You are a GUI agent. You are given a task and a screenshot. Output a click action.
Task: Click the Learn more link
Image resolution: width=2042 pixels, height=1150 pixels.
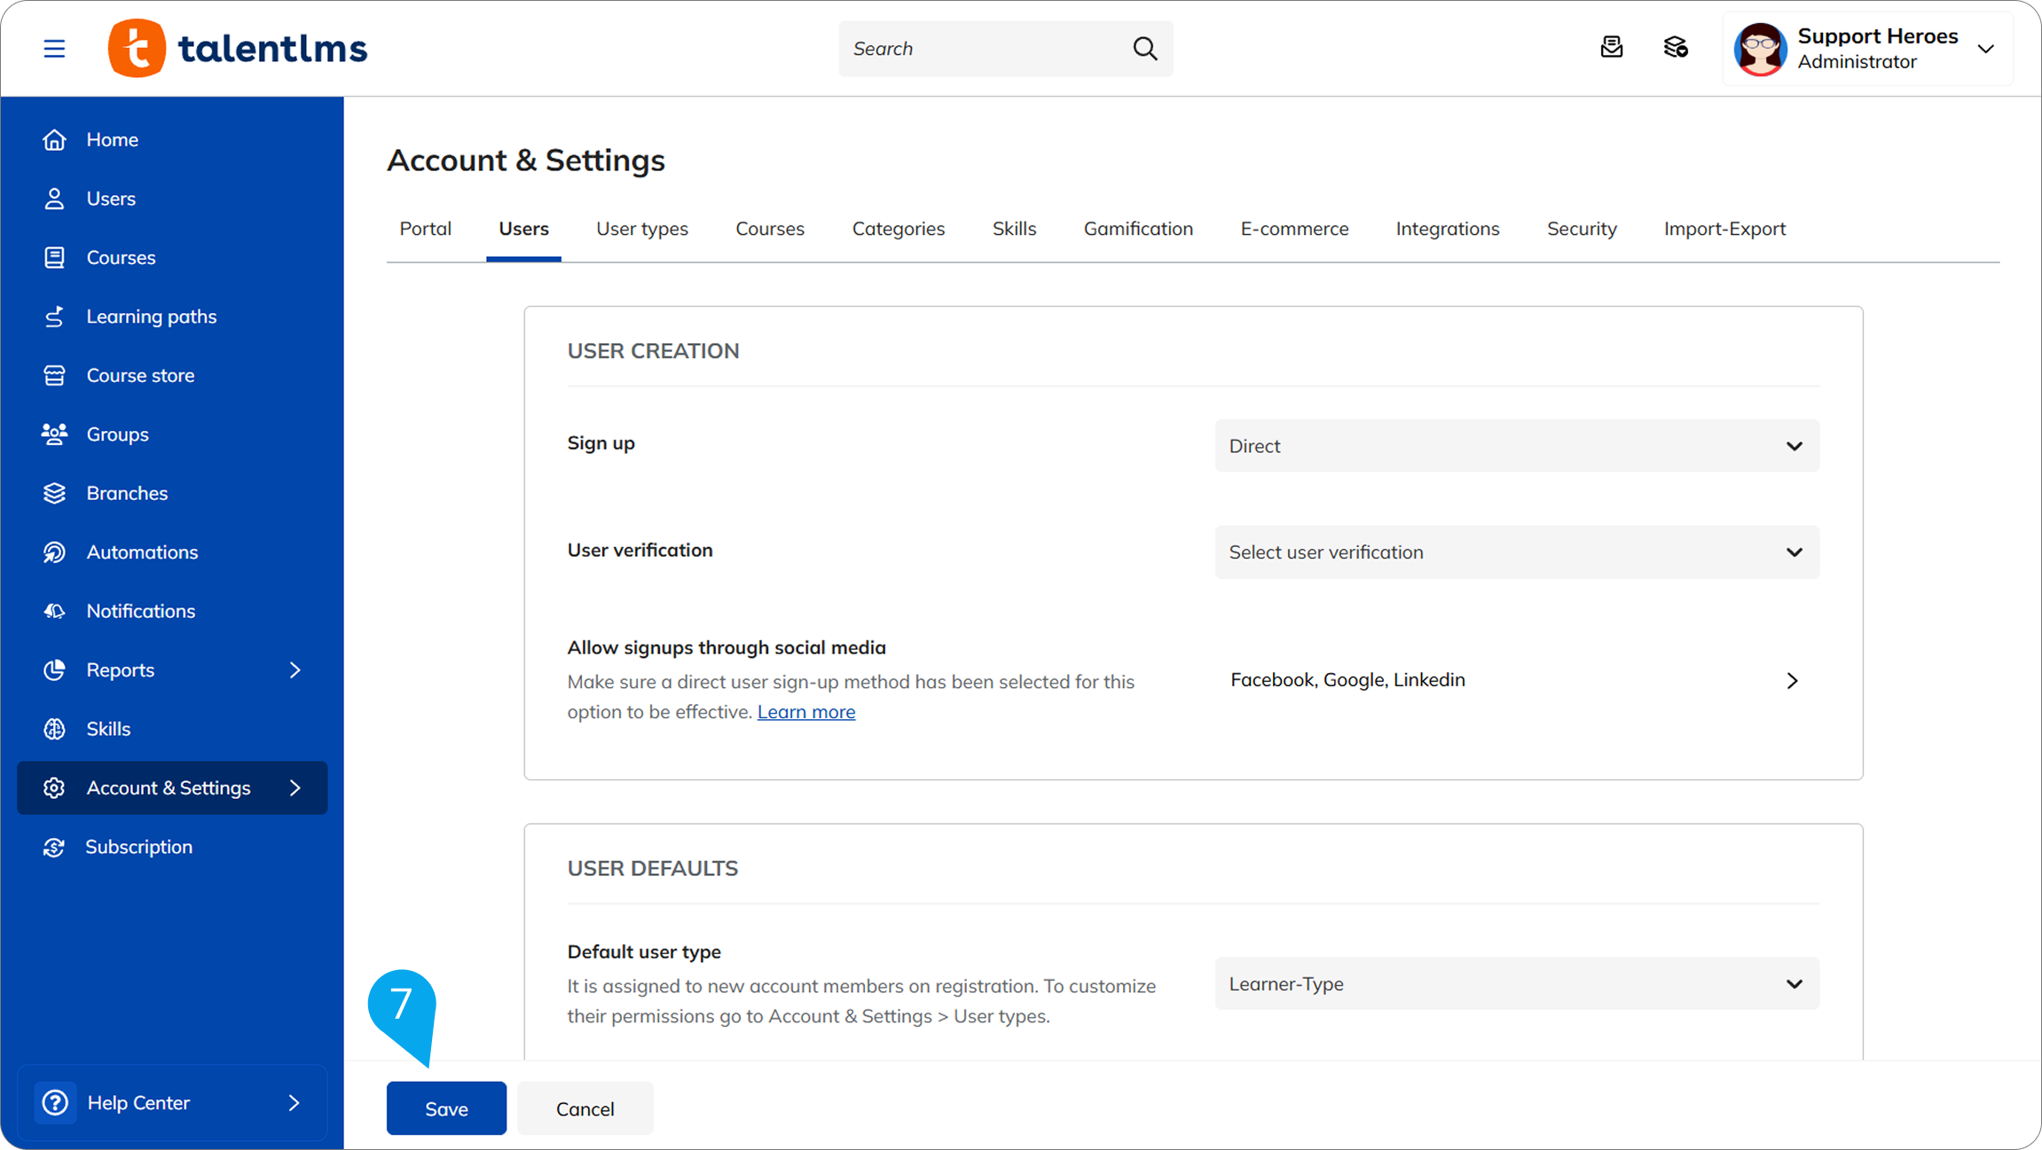805,712
